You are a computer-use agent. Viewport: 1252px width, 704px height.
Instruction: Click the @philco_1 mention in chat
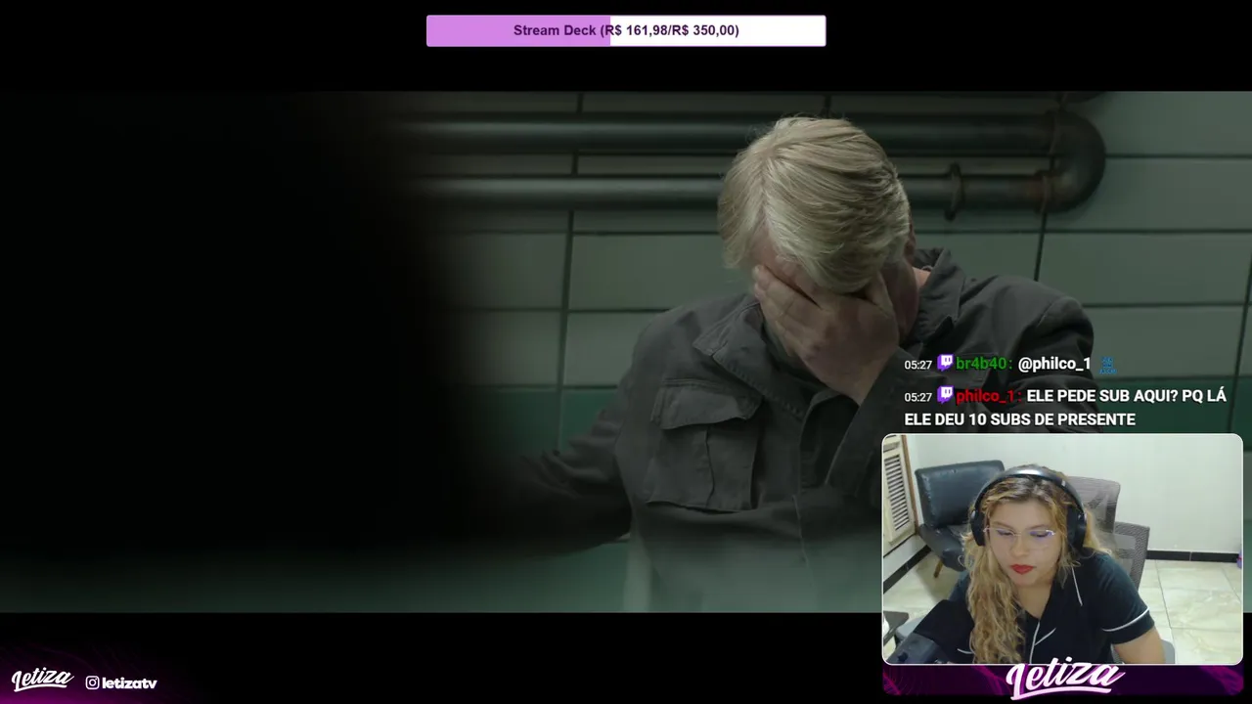pos(1054,364)
